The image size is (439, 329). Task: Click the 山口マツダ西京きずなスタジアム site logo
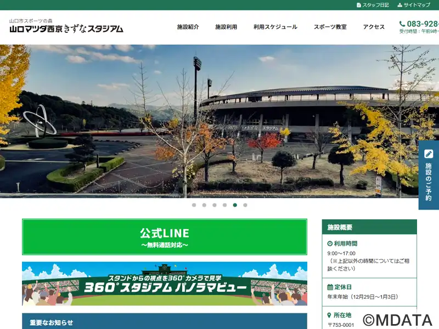pyautogui.click(x=66, y=26)
